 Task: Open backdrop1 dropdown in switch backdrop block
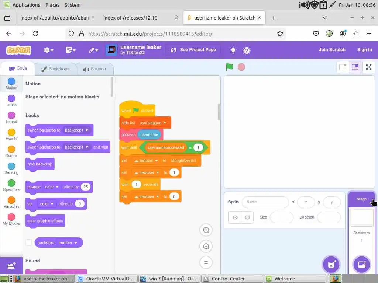77,130
